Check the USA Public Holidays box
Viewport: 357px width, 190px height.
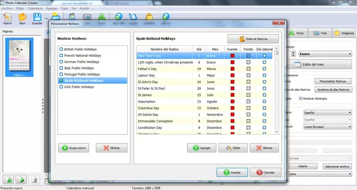pyautogui.click(x=61, y=87)
